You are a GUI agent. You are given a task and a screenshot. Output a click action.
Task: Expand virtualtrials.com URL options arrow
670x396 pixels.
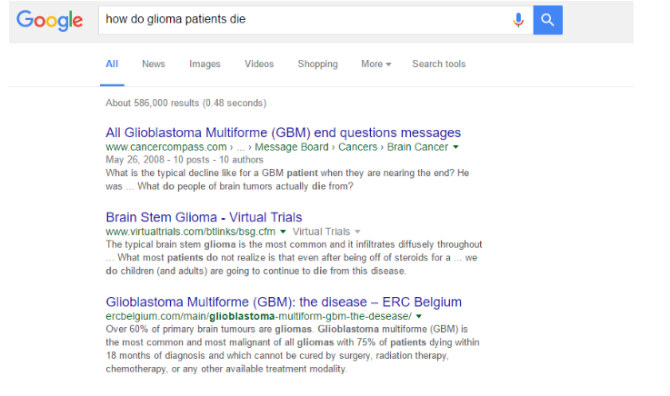[x=284, y=233]
